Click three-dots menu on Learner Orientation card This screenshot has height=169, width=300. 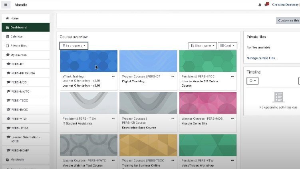click(x=113, y=76)
